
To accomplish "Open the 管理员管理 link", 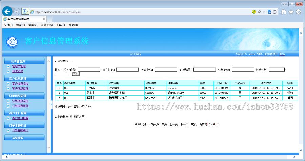I will pos(19,66).
